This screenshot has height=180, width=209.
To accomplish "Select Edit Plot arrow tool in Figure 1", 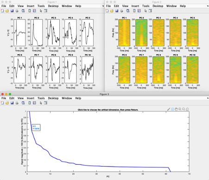I will click(x=41, y=11).
